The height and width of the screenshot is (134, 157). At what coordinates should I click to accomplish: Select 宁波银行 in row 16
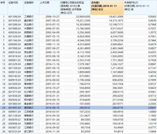29,76
